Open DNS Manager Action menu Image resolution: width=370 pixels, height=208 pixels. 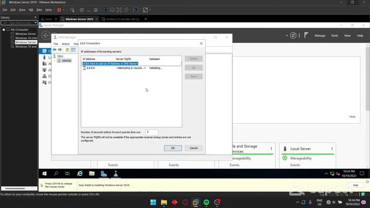coord(65,44)
